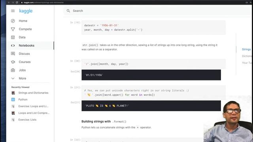This screenshot has width=253, height=142.
Task: Click browser back arrow
Action: [9, 2]
